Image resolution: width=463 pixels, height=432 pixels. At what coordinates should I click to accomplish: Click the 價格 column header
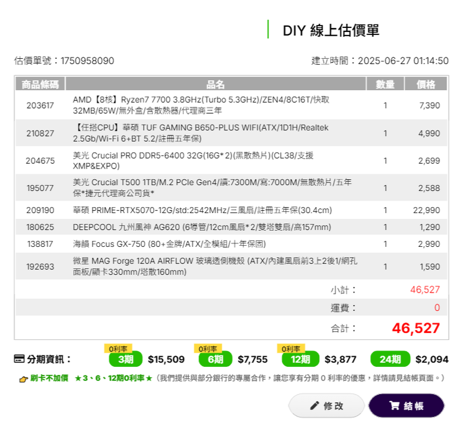[x=426, y=84]
